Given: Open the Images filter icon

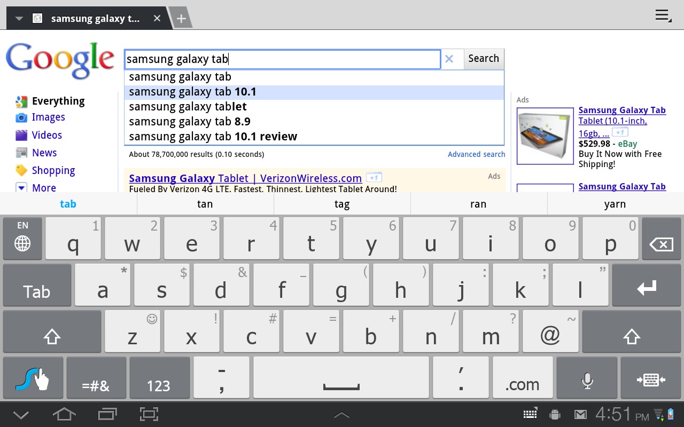Looking at the screenshot, I should point(21,118).
